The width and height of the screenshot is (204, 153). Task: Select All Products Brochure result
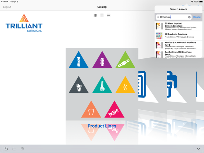178,35
